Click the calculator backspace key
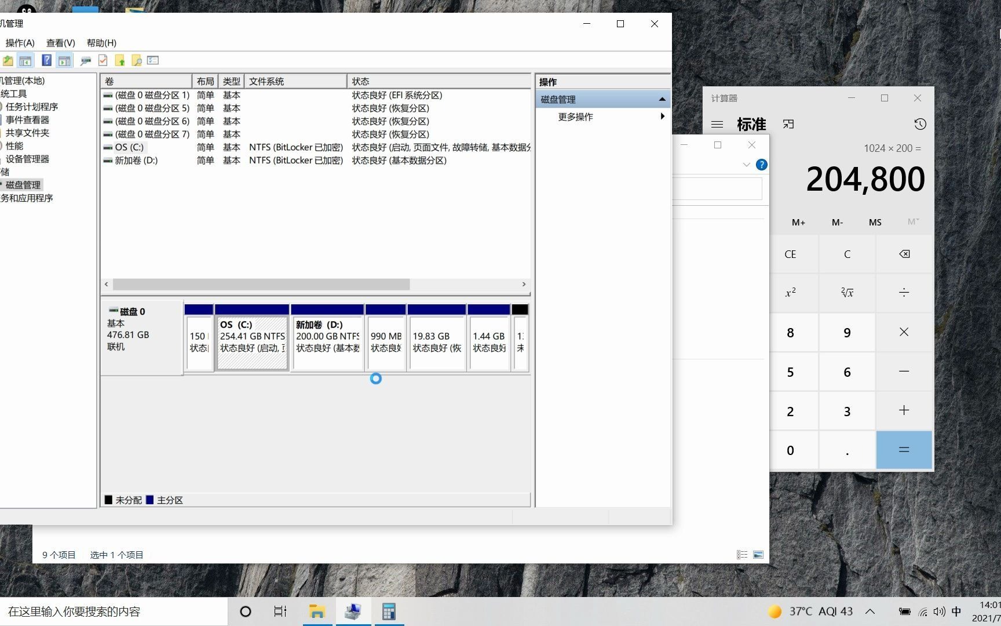 (x=904, y=254)
